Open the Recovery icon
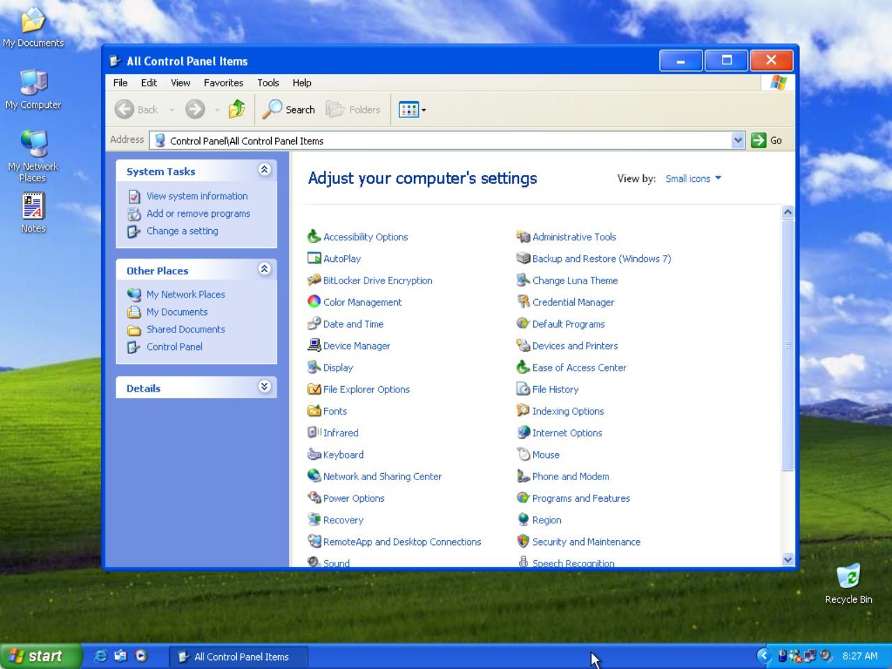The image size is (892, 669). coord(314,519)
